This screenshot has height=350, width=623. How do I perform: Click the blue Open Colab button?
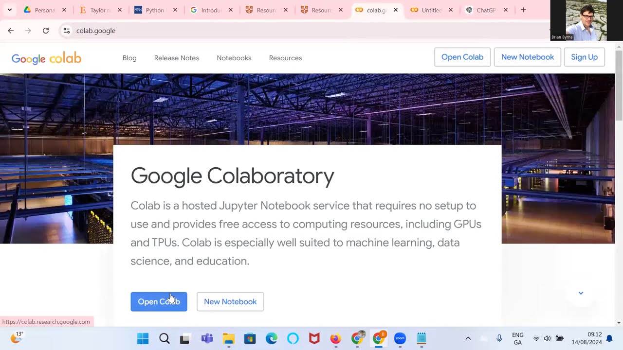coord(159,302)
